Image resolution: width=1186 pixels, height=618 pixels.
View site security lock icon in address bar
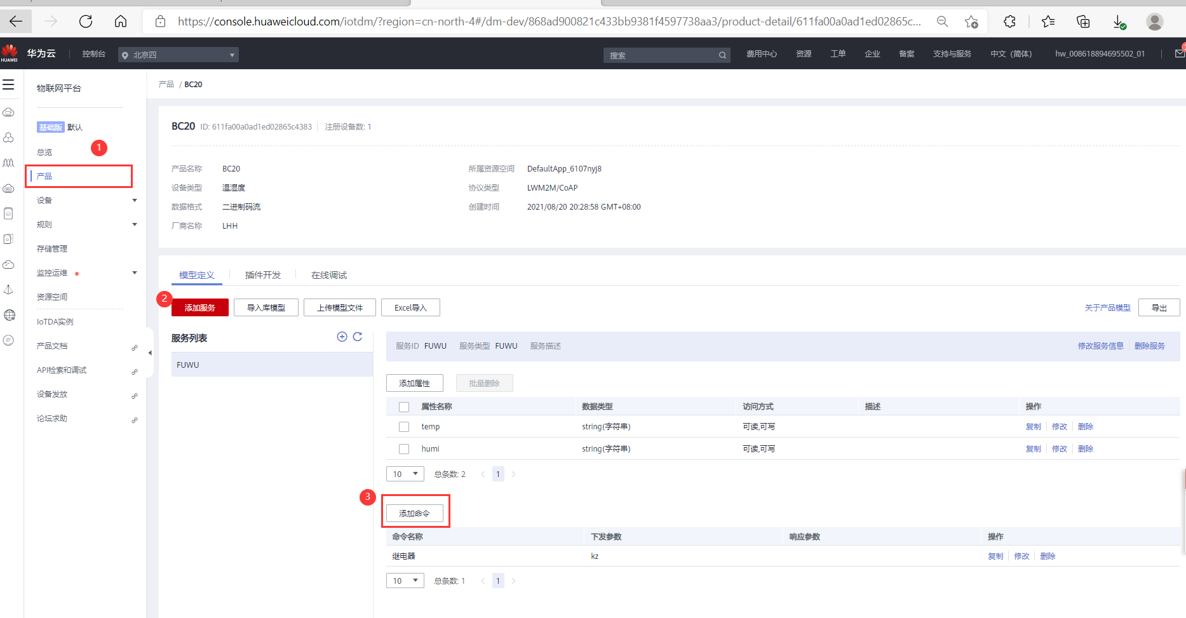161,22
